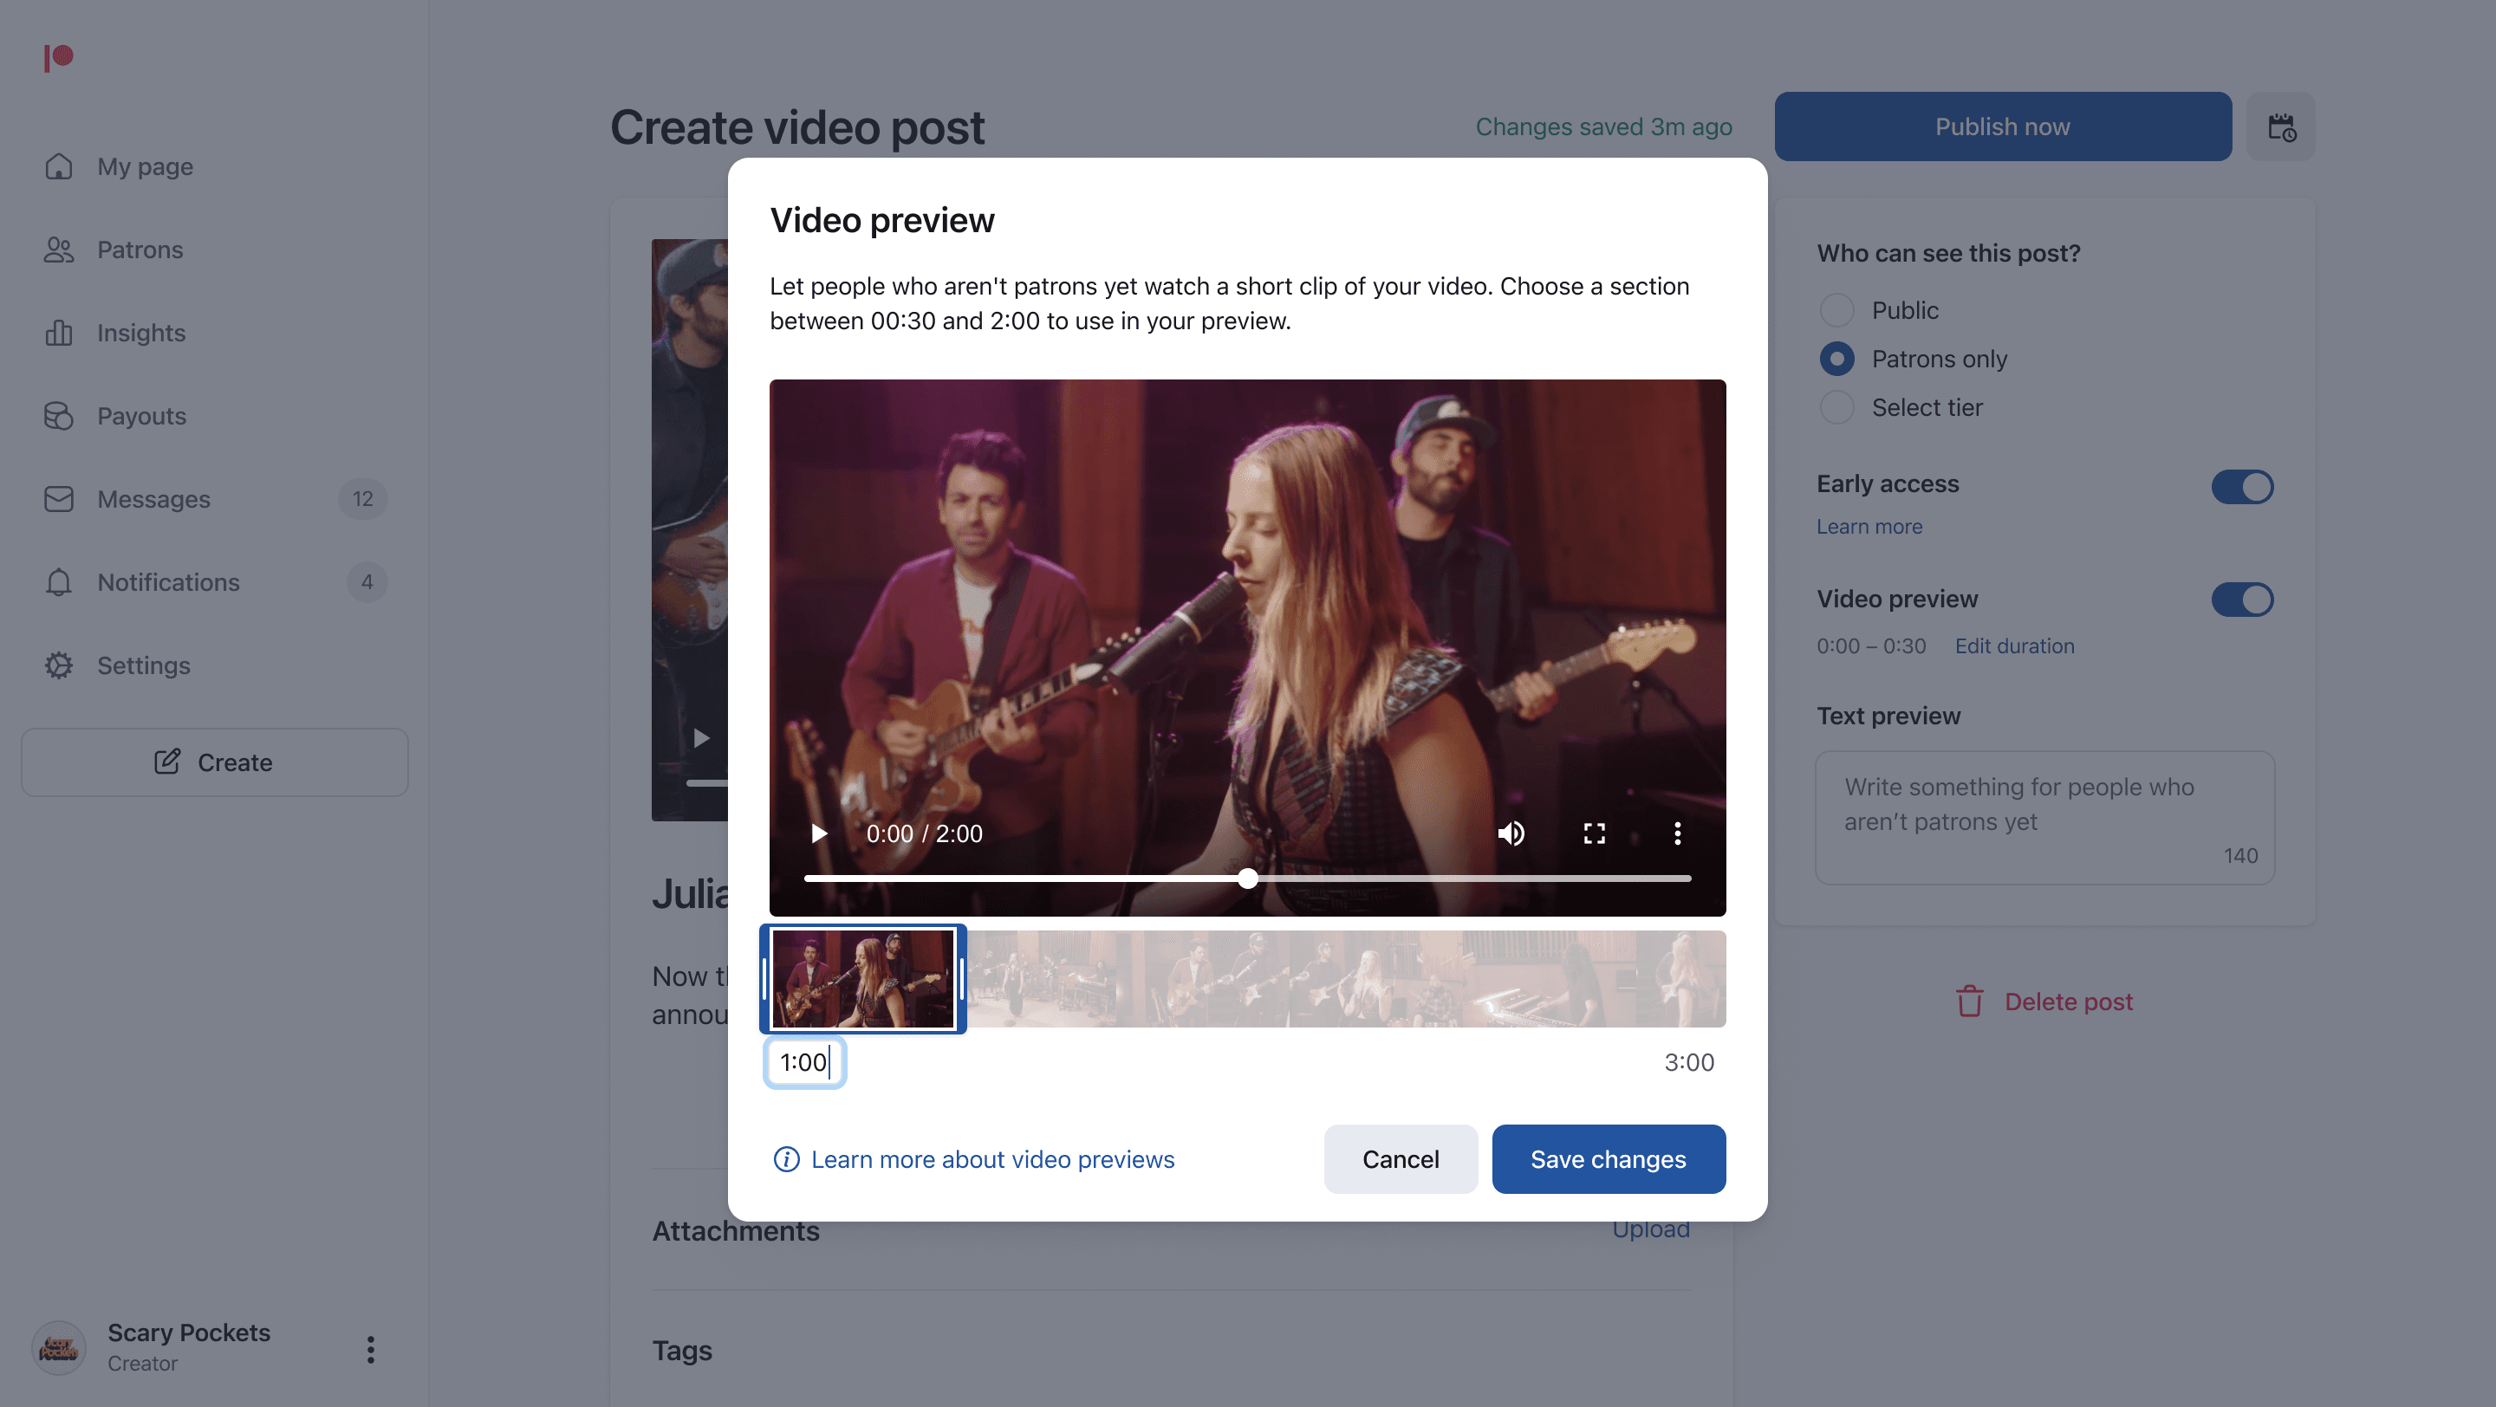
Task: Click the Attachments section heading
Action: 736,1232
